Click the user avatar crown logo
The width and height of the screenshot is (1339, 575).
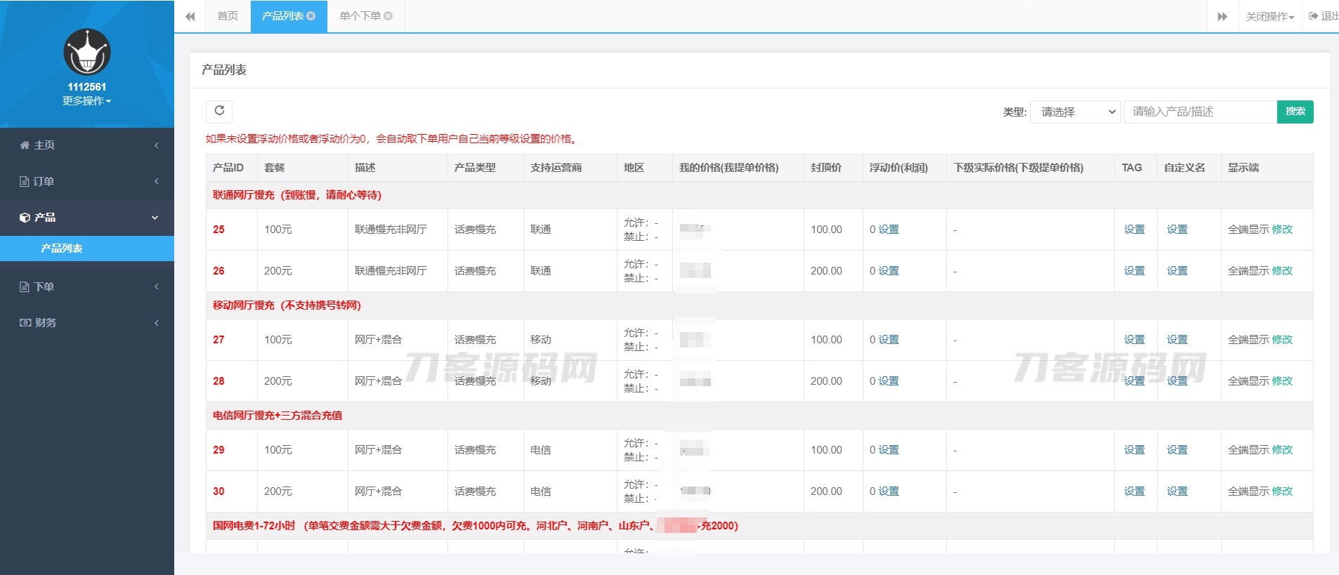(x=87, y=53)
